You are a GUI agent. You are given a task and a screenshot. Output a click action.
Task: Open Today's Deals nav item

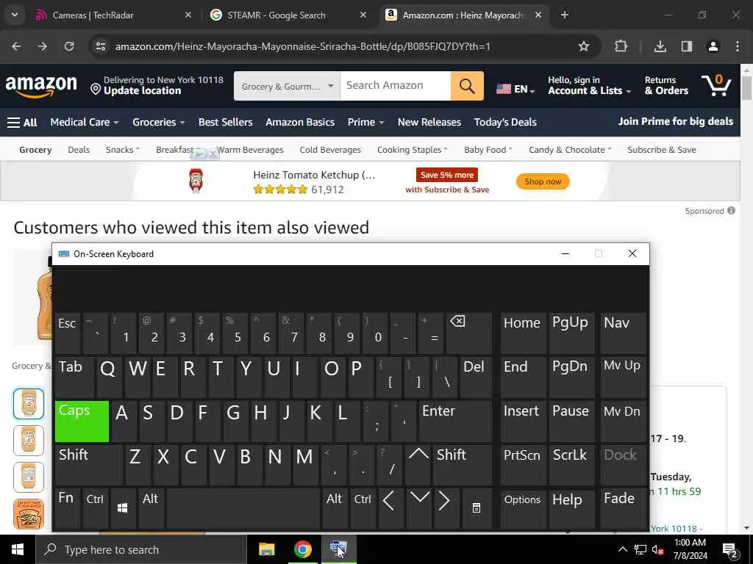(x=505, y=123)
